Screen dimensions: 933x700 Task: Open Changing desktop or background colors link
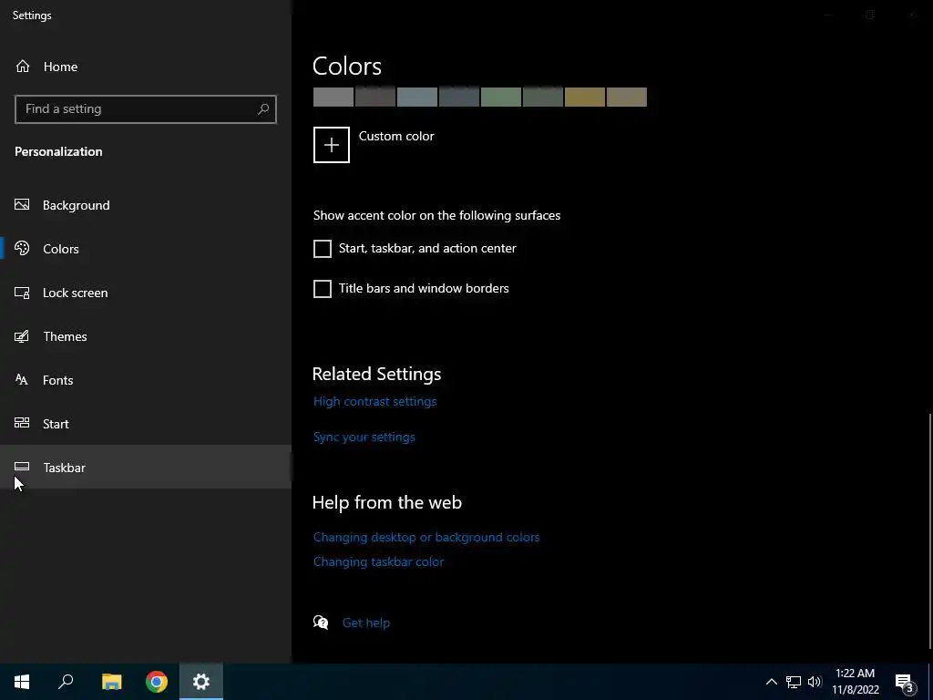click(x=426, y=537)
